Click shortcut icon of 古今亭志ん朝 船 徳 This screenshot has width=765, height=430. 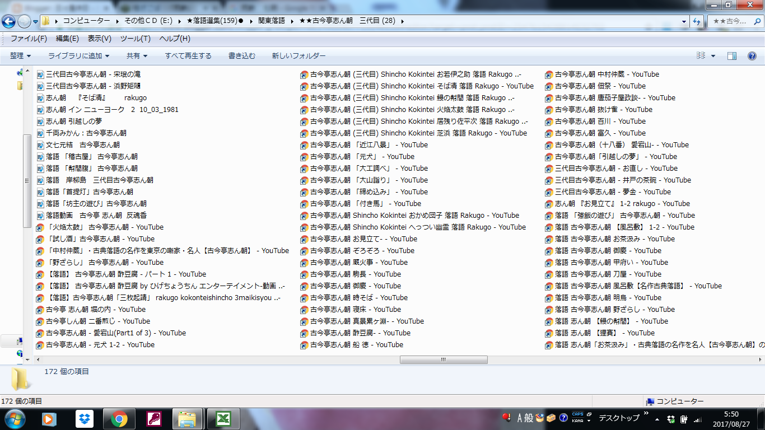(x=304, y=345)
